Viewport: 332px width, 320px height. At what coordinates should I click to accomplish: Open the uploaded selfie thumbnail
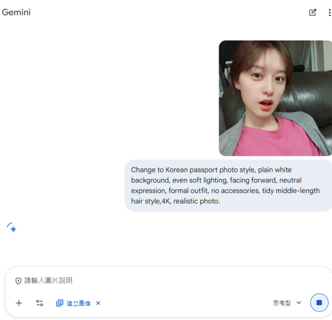coord(275,98)
